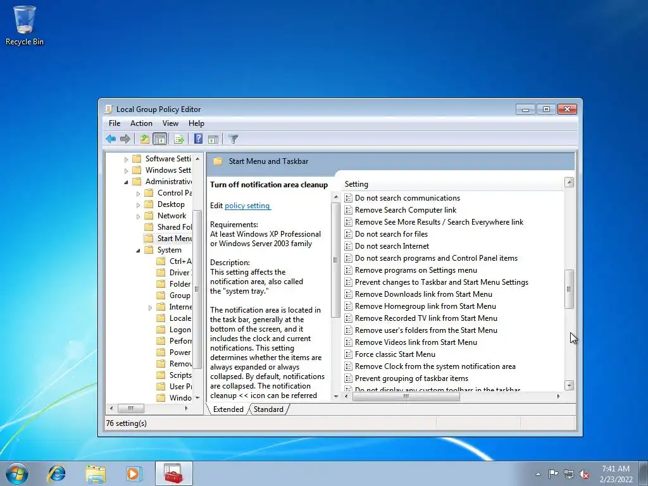648x486 pixels.
Task: Open the Action menu
Action: pos(141,123)
